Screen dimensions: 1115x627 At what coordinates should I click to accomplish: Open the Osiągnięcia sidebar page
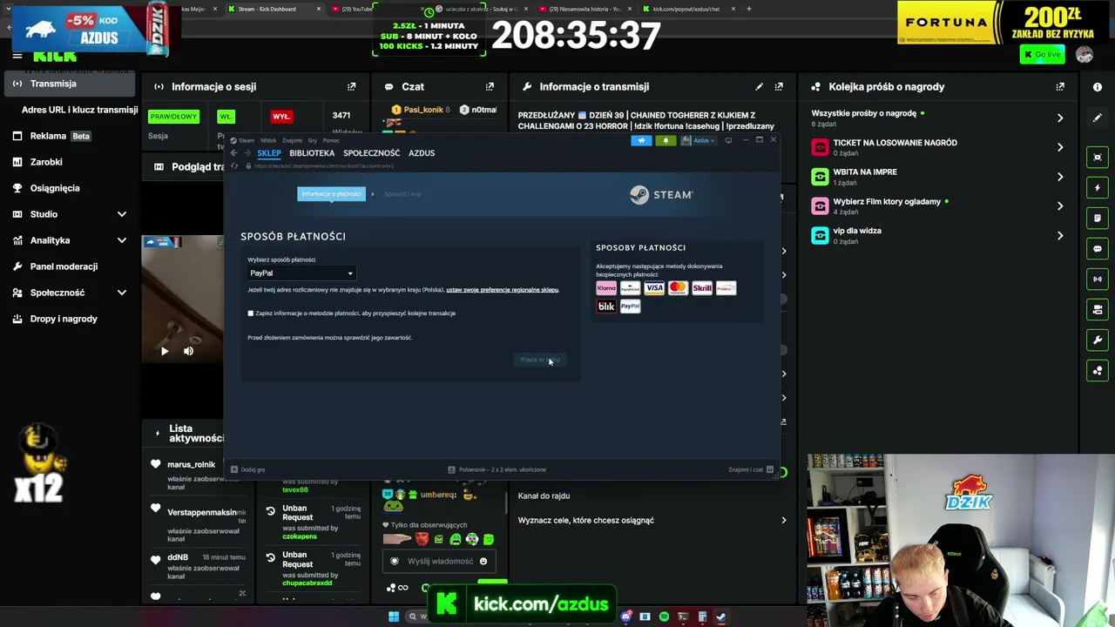[x=55, y=188]
